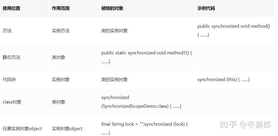Click the 任意实例对象object cell
This screenshot has height=136, width=278.
point(22,129)
